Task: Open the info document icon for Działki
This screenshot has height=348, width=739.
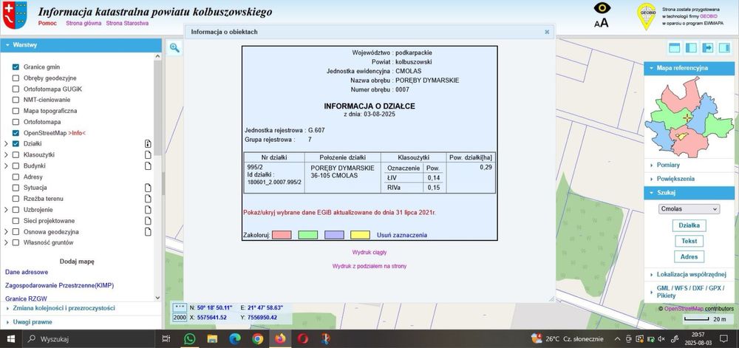Action: 148,143
